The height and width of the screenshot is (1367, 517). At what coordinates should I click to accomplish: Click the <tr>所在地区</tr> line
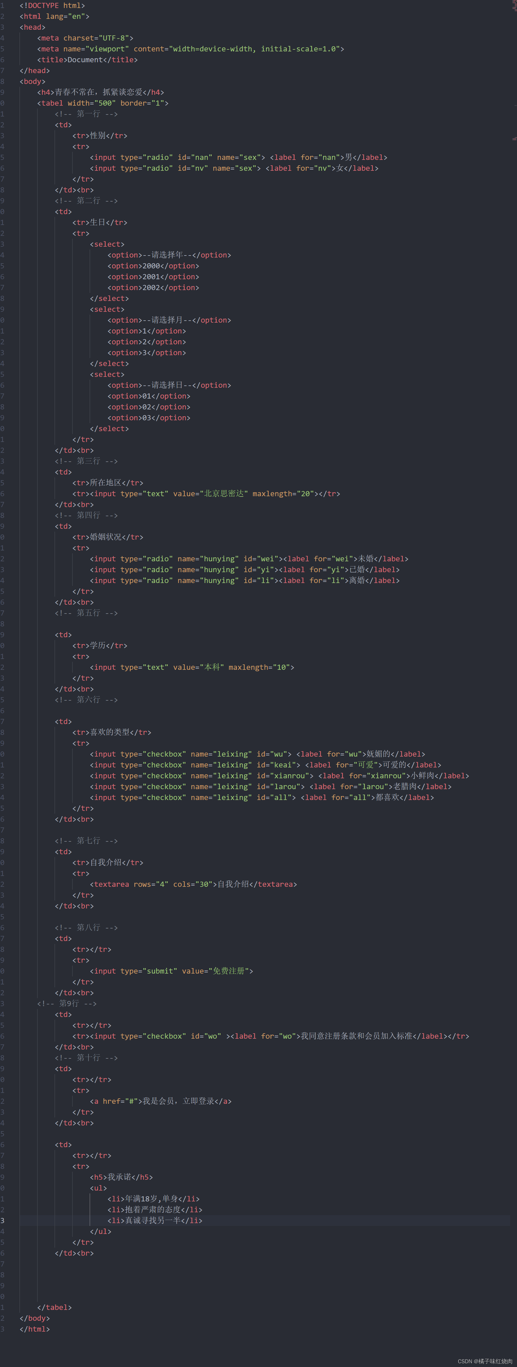pyautogui.click(x=108, y=483)
